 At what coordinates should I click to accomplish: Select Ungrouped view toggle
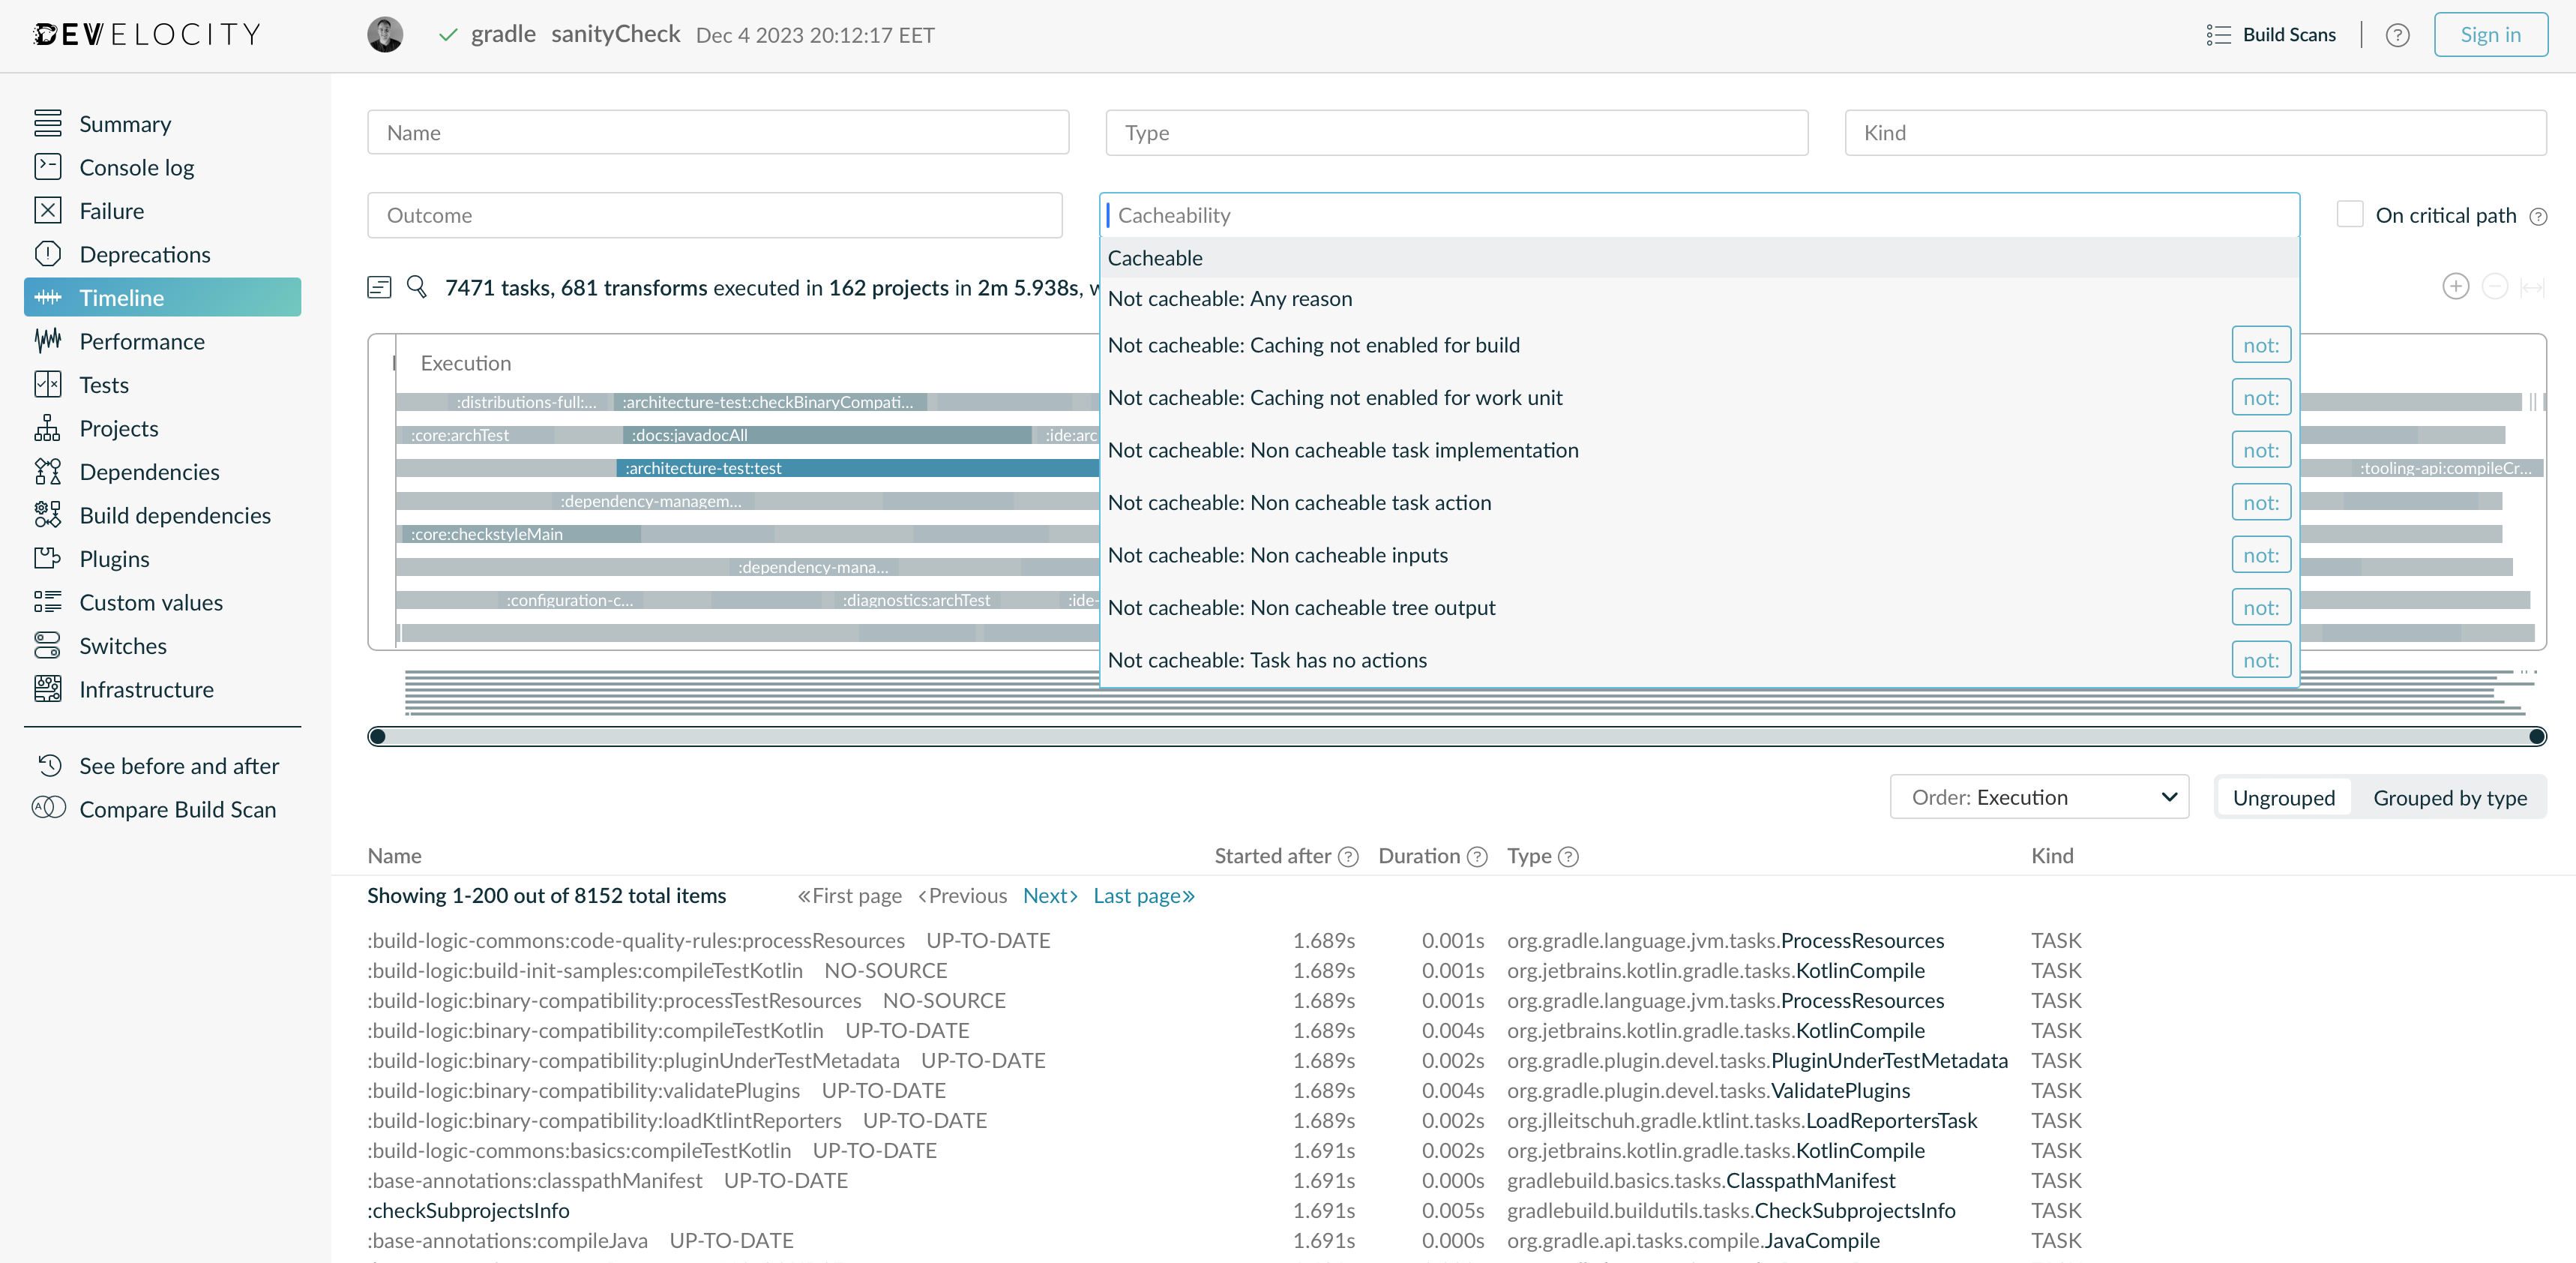(x=2283, y=797)
